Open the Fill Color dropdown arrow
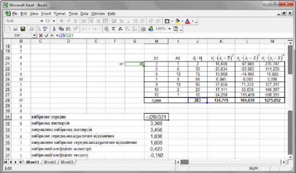 (183, 21)
